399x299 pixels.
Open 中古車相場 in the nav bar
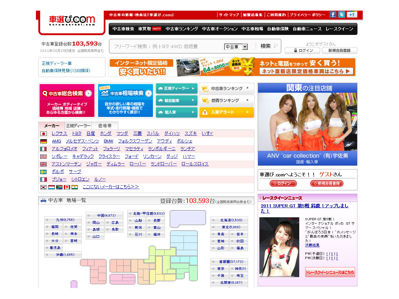click(x=252, y=29)
